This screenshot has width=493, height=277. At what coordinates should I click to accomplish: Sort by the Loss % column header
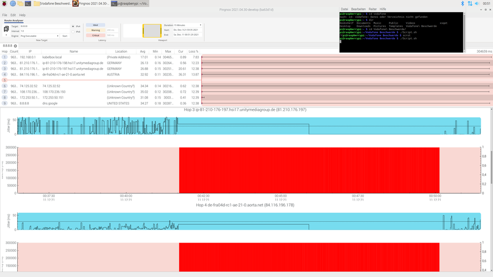coord(193,51)
